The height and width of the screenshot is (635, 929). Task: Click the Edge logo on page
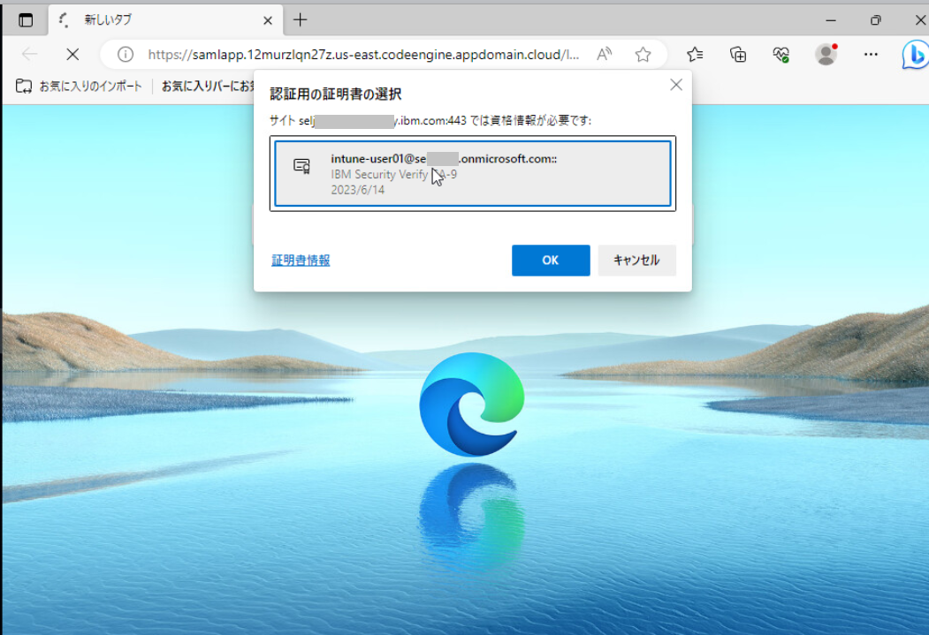(472, 404)
